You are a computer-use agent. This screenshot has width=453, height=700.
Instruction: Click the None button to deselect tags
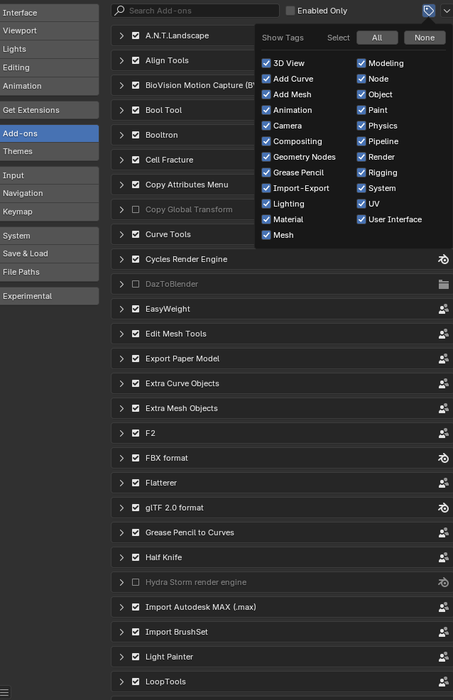[x=425, y=38]
